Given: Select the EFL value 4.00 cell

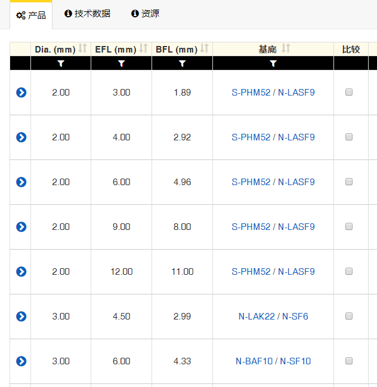Looking at the screenshot, I should pyautogui.click(x=121, y=137).
